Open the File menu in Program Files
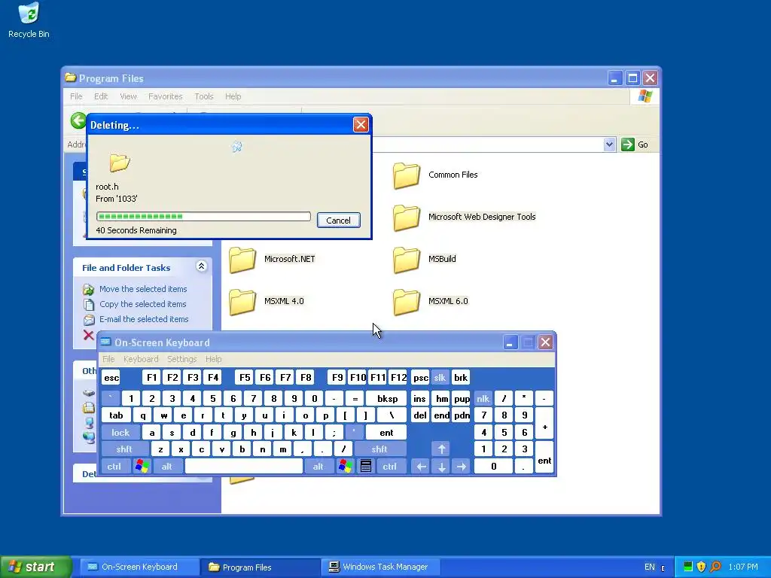 pos(76,96)
